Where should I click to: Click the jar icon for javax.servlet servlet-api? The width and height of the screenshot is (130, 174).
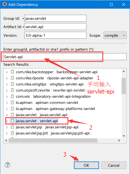(x=12, y=121)
